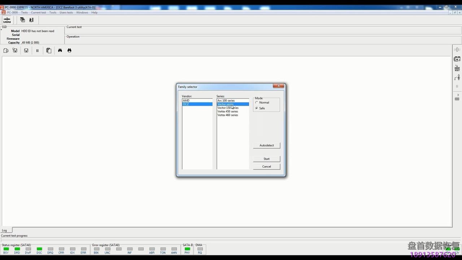Select the Normal mode radio button
The height and width of the screenshot is (260, 462).
[x=257, y=103]
